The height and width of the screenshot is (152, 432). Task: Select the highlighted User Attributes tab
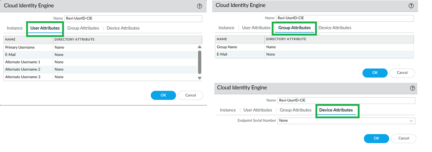pyautogui.click(x=45, y=28)
